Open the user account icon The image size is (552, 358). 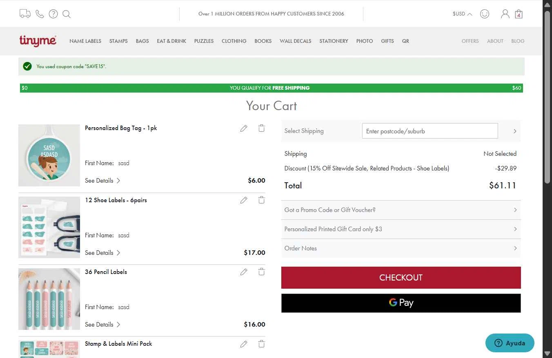point(505,14)
